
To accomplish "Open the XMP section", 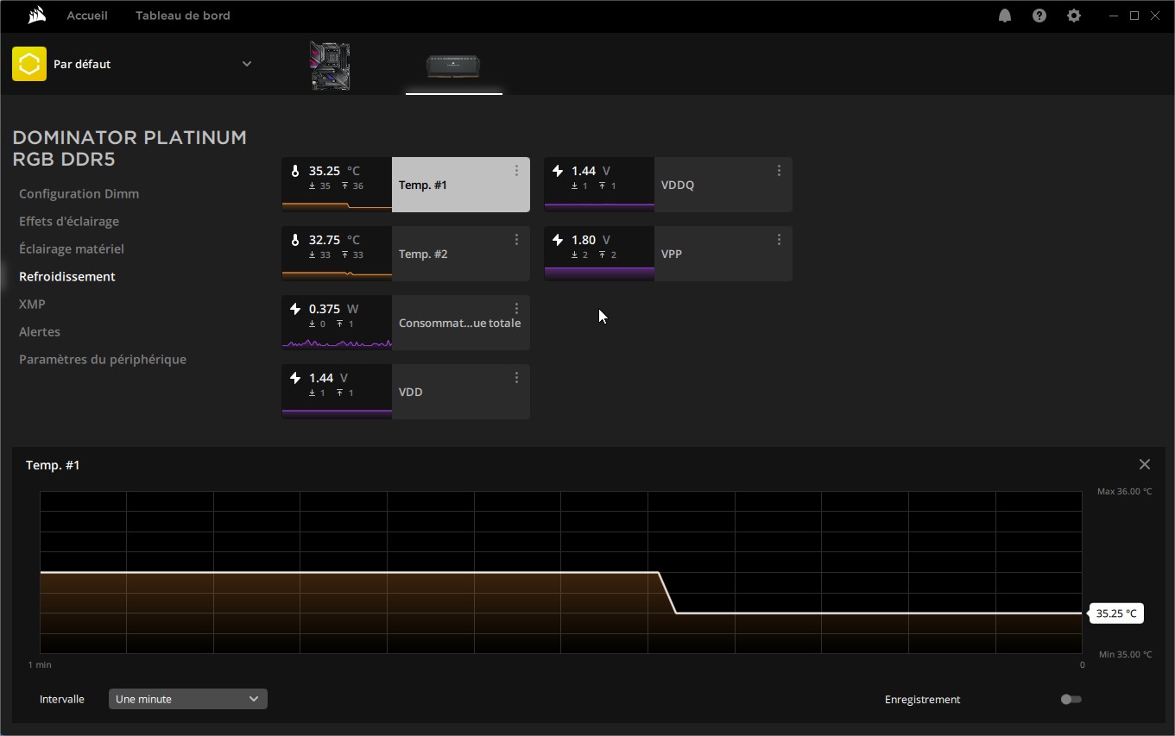I will (x=32, y=305).
